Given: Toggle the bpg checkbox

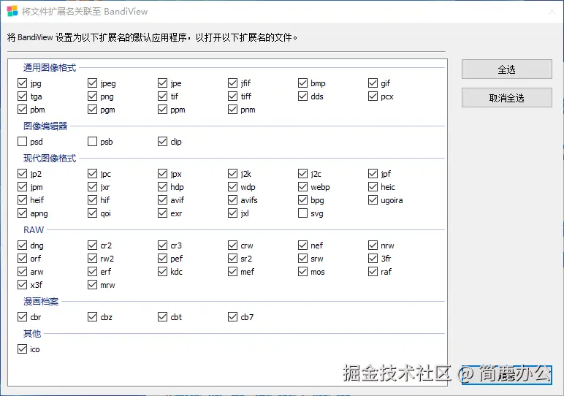Looking at the screenshot, I should (x=303, y=200).
